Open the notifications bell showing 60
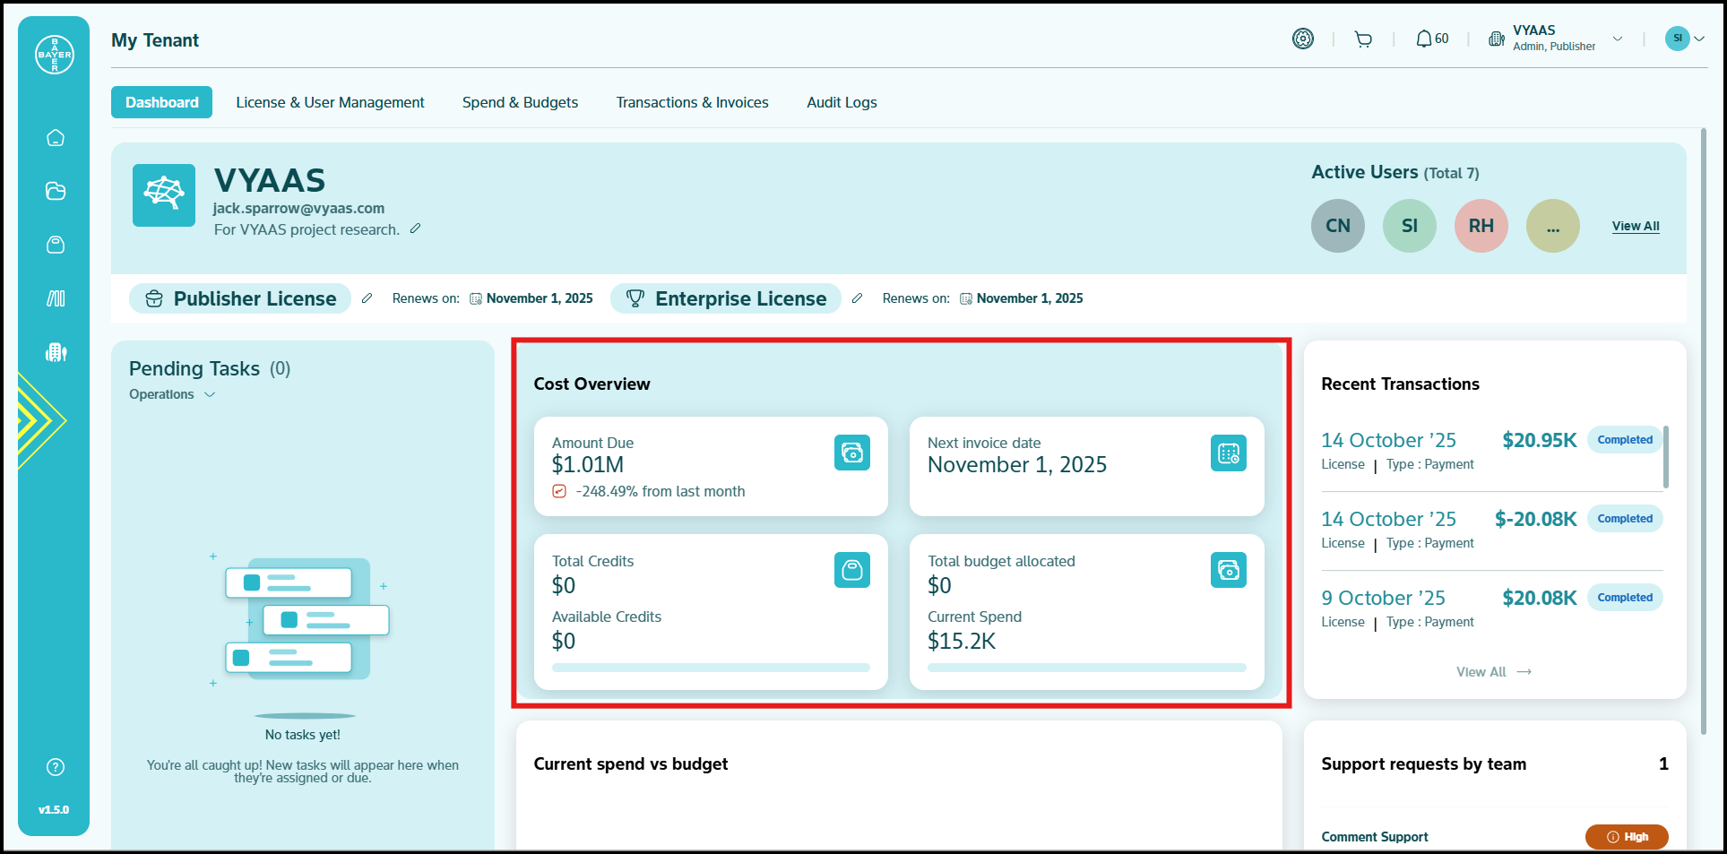The height and width of the screenshot is (854, 1727). [1431, 39]
